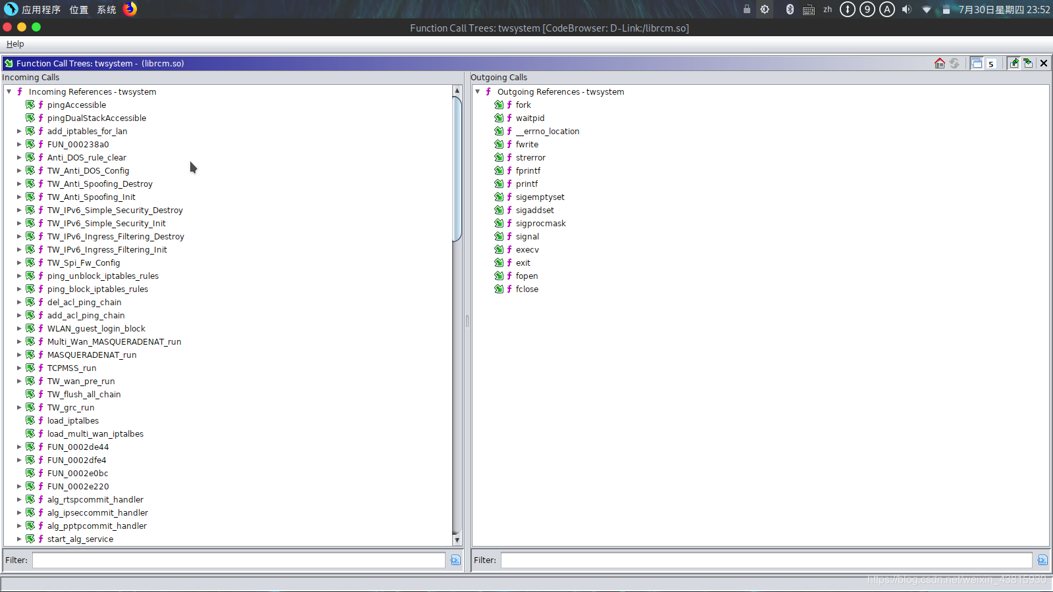
Task: Expand the FUN_0002e220 node
Action: click(19, 486)
